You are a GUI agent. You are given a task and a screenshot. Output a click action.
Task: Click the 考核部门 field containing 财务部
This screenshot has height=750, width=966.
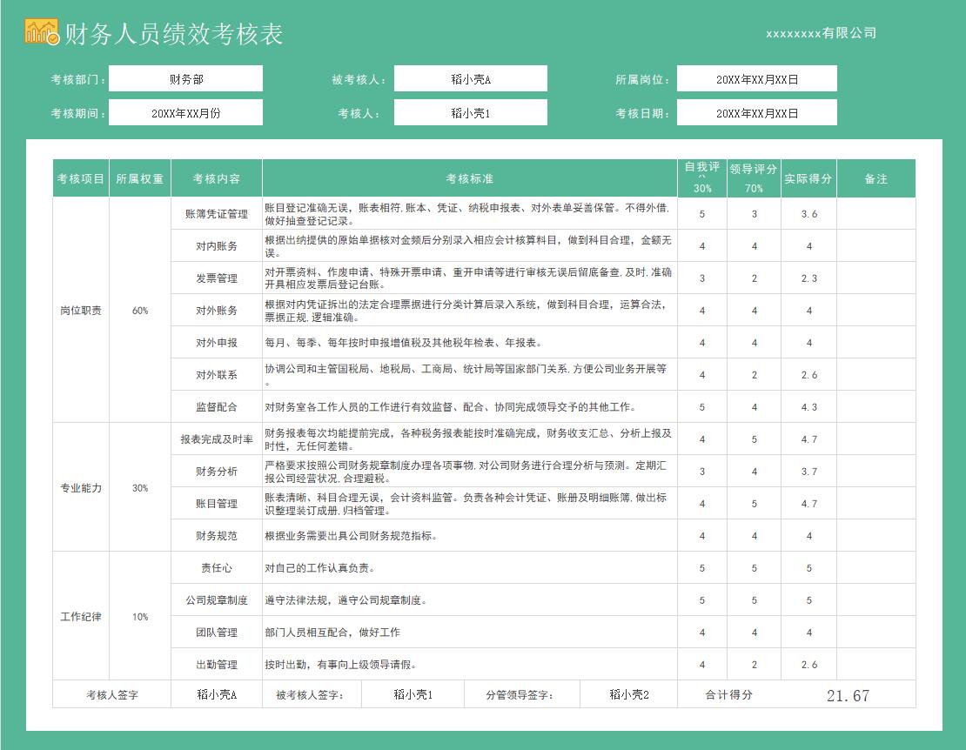(x=185, y=79)
